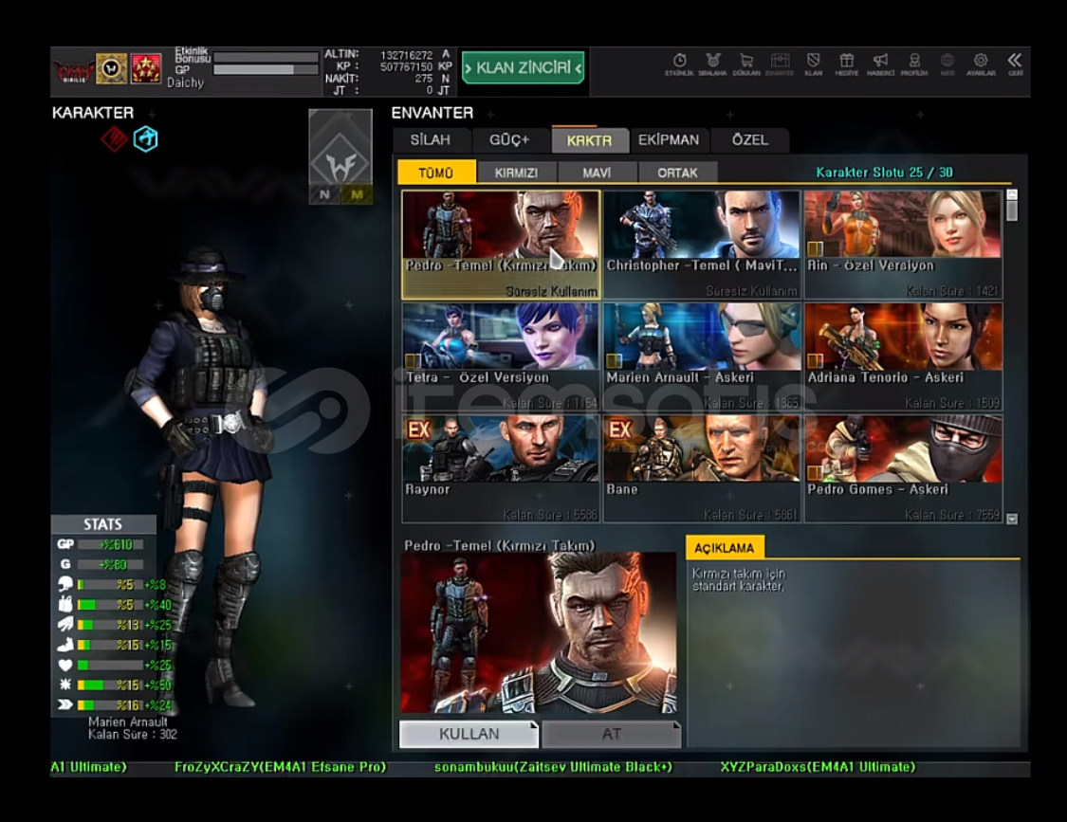This screenshot has width=1067, height=822.
Task: Open the Klan shield icon
Action: click(813, 64)
